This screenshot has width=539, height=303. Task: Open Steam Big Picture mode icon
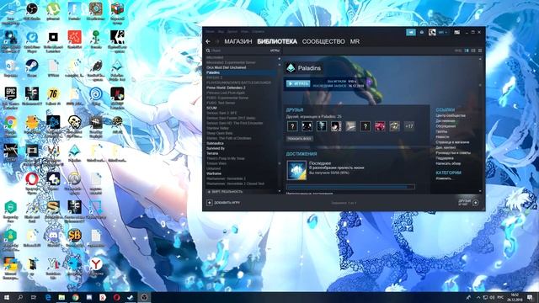456,32
